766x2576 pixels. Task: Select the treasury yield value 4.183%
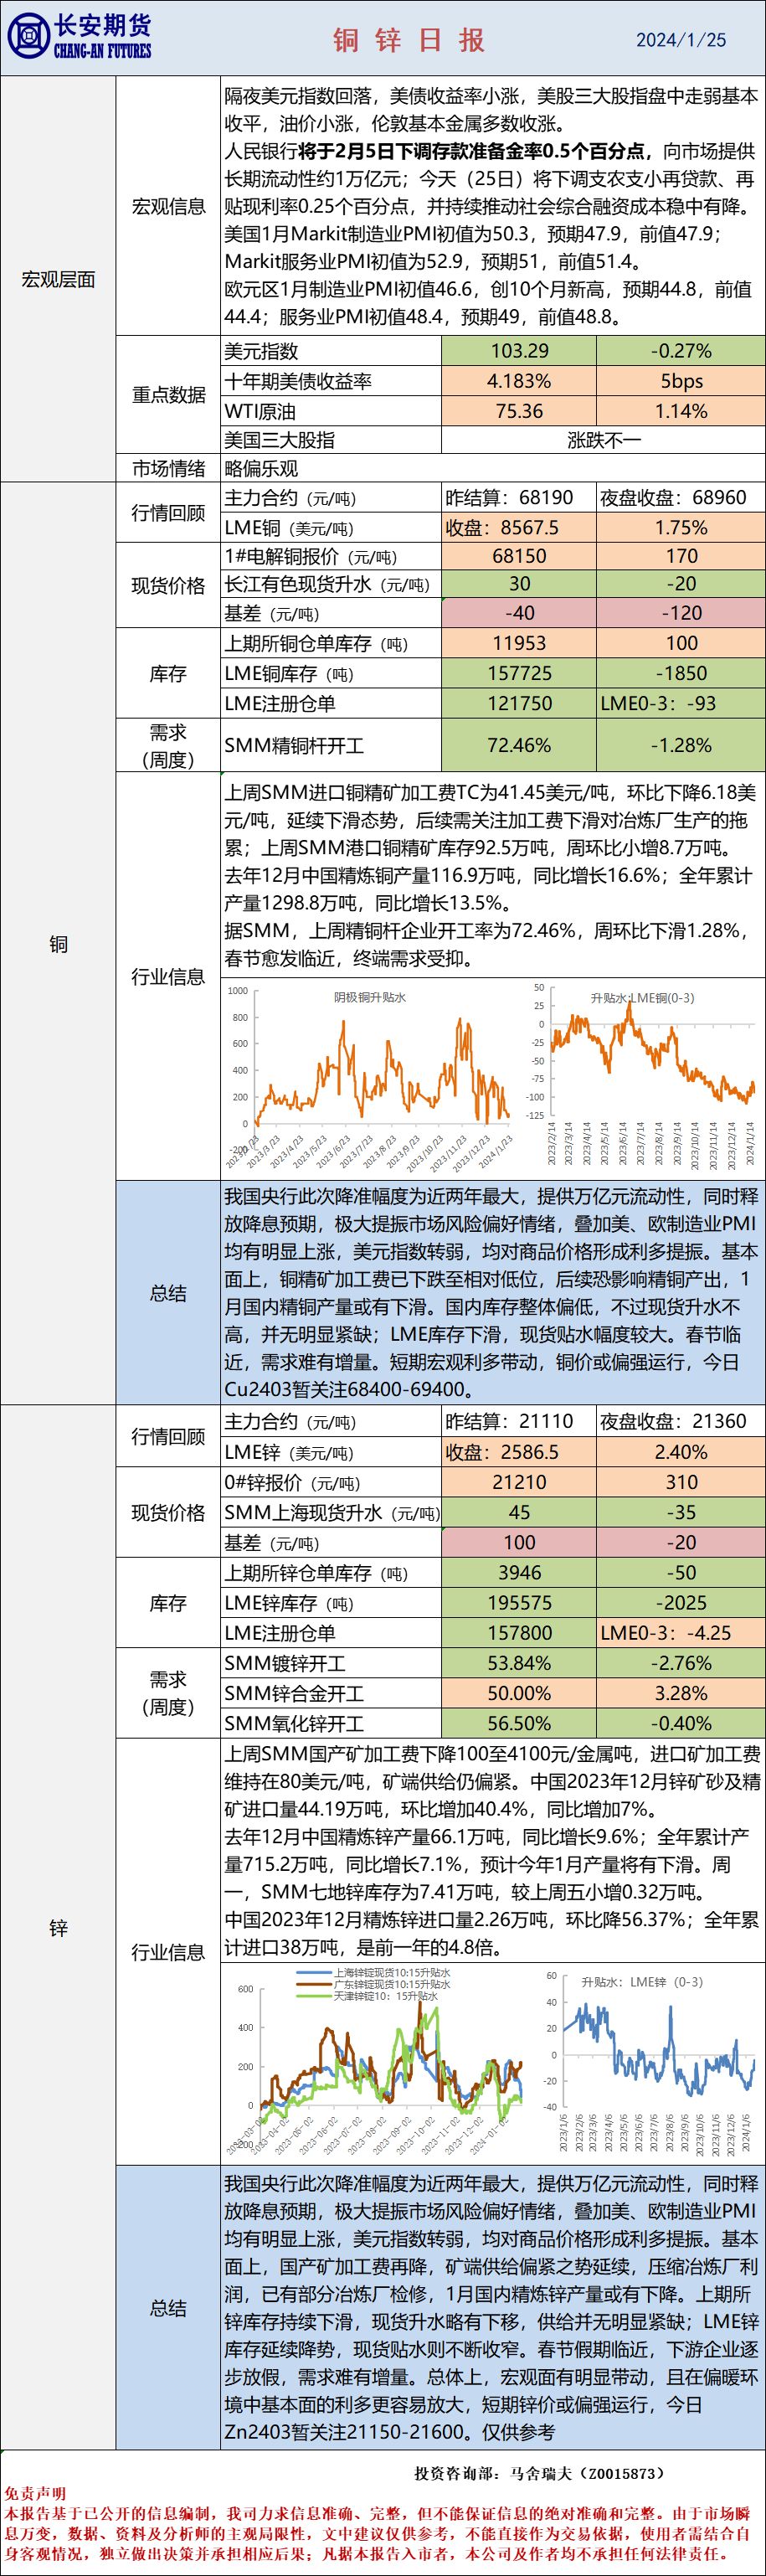tap(519, 381)
